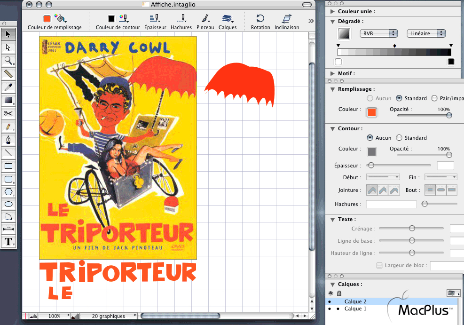Select the straight line tool
464x325 pixels.
[8, 153]
